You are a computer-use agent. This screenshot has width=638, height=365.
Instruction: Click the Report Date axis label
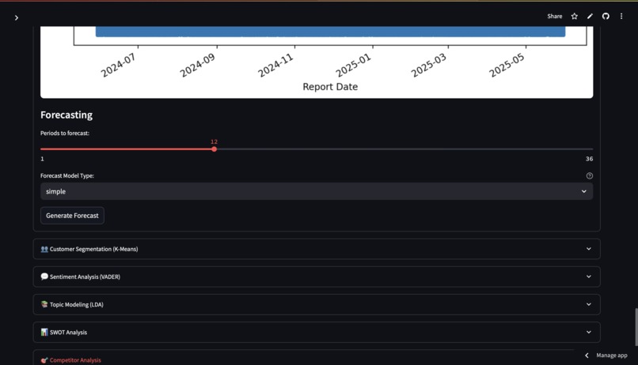click(330, 86)
